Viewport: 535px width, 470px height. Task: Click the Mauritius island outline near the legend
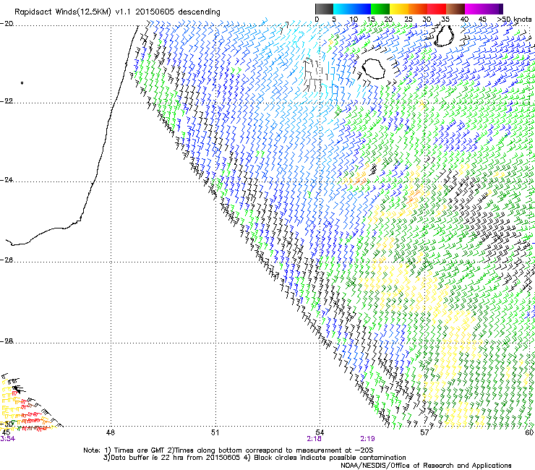pyautogui.click(x=444, y=35)
